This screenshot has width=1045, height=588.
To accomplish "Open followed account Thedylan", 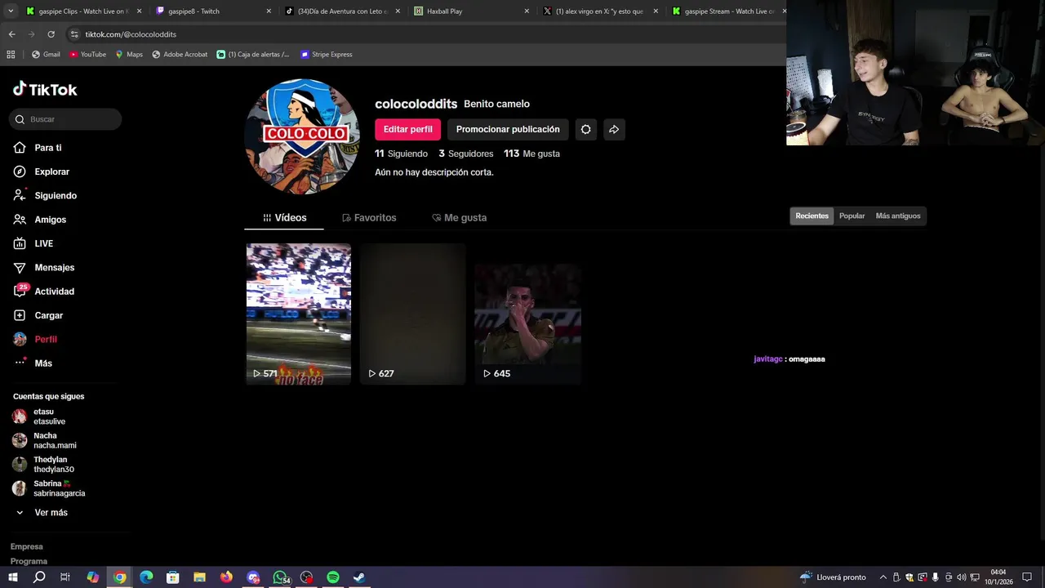I will click(49, 464).
